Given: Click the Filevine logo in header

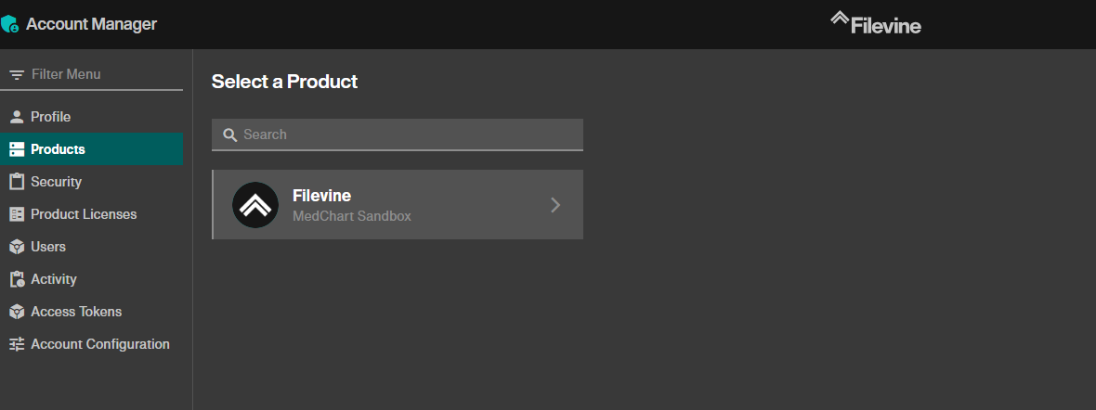Looking at the screenshot, I should tap(875, 23).
